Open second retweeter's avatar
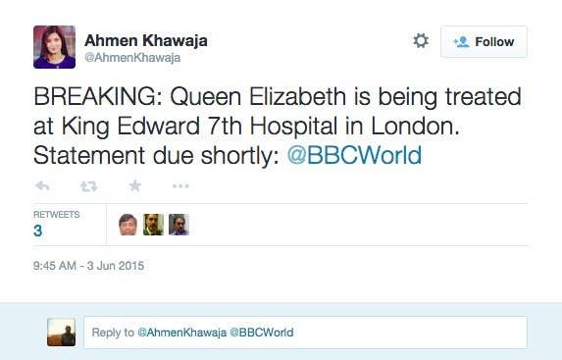562x360 pixels. click(x=153, y=225)
